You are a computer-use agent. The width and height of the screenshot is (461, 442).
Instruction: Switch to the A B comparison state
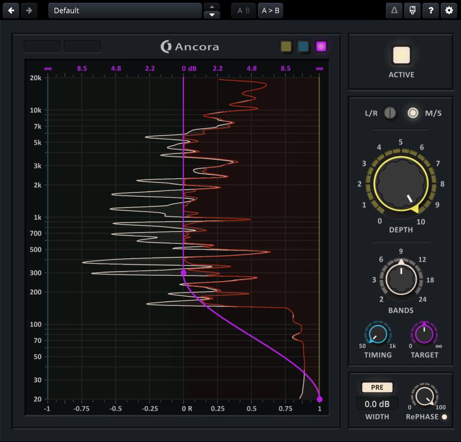pos(244,11)
